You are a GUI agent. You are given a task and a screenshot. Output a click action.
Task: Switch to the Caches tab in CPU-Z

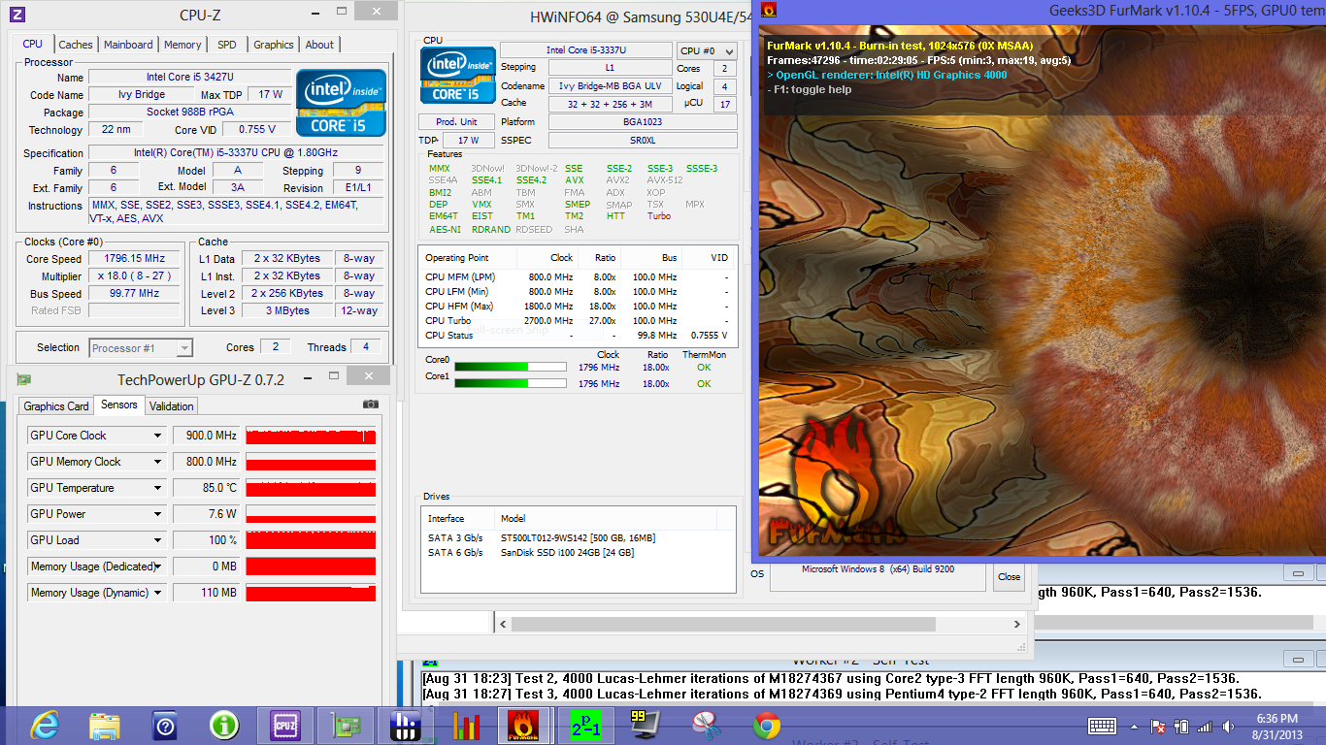pyautogui.click(x=76, y=45)
